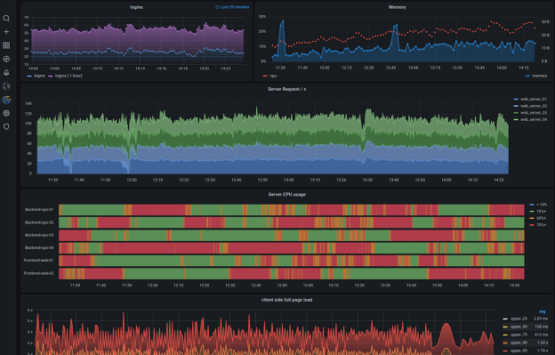Open the logins panel title menu

pyautogui.click(x=136, y=7)
